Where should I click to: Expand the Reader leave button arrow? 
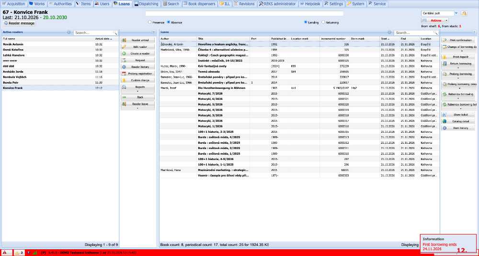pyautogui.click(x=137, y=108)
